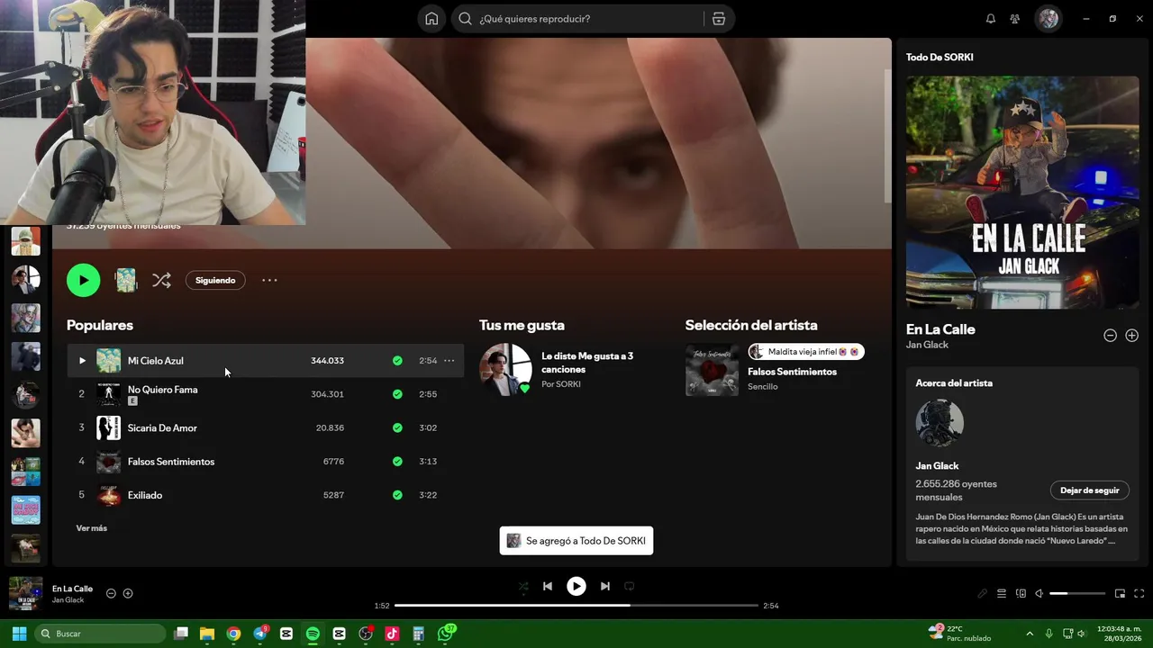
Task: Toggle the saved checkmark for Mi Cielo Azul
Action: coord(397,361)
